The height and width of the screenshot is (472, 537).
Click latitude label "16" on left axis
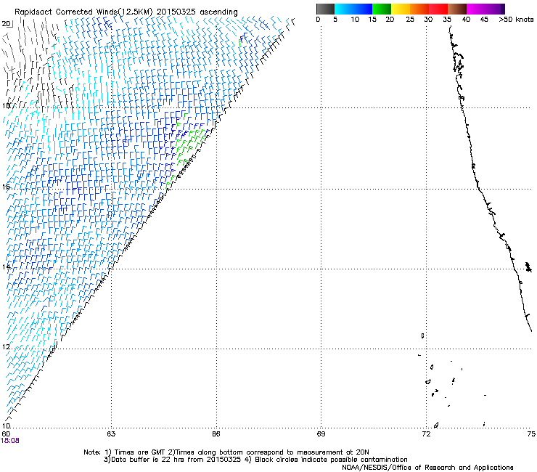click(x=6, y=187)
